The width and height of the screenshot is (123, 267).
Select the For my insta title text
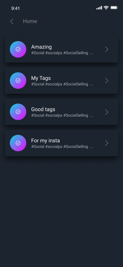[46, 141]
